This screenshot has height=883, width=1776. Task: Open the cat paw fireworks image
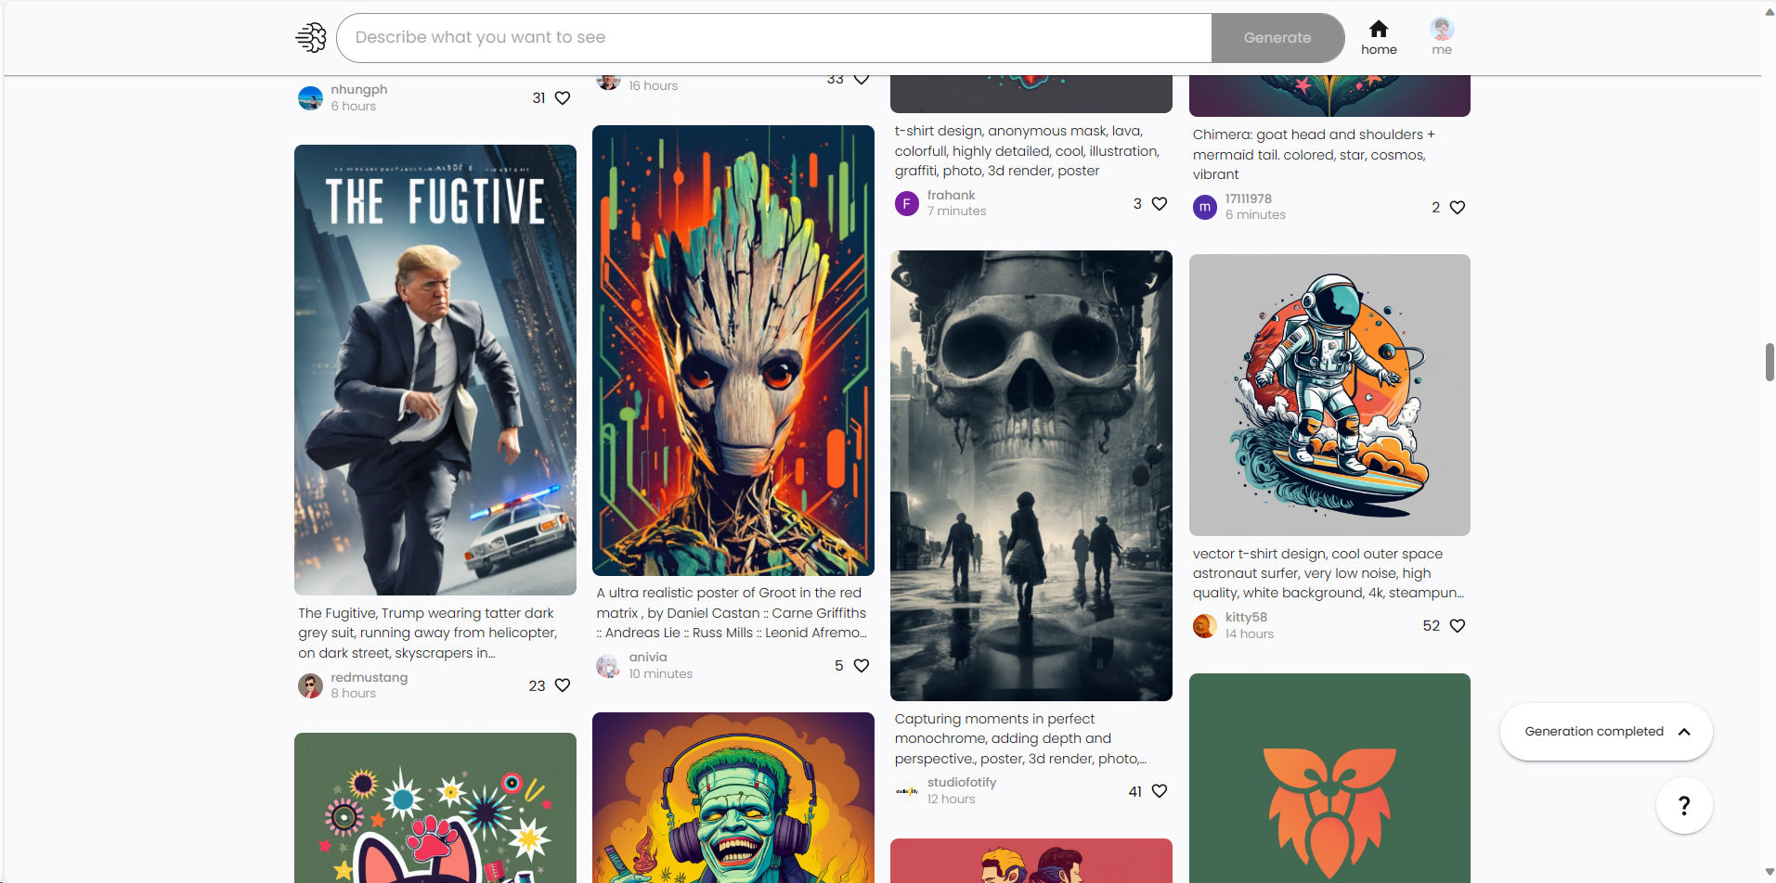coord(435,808)
